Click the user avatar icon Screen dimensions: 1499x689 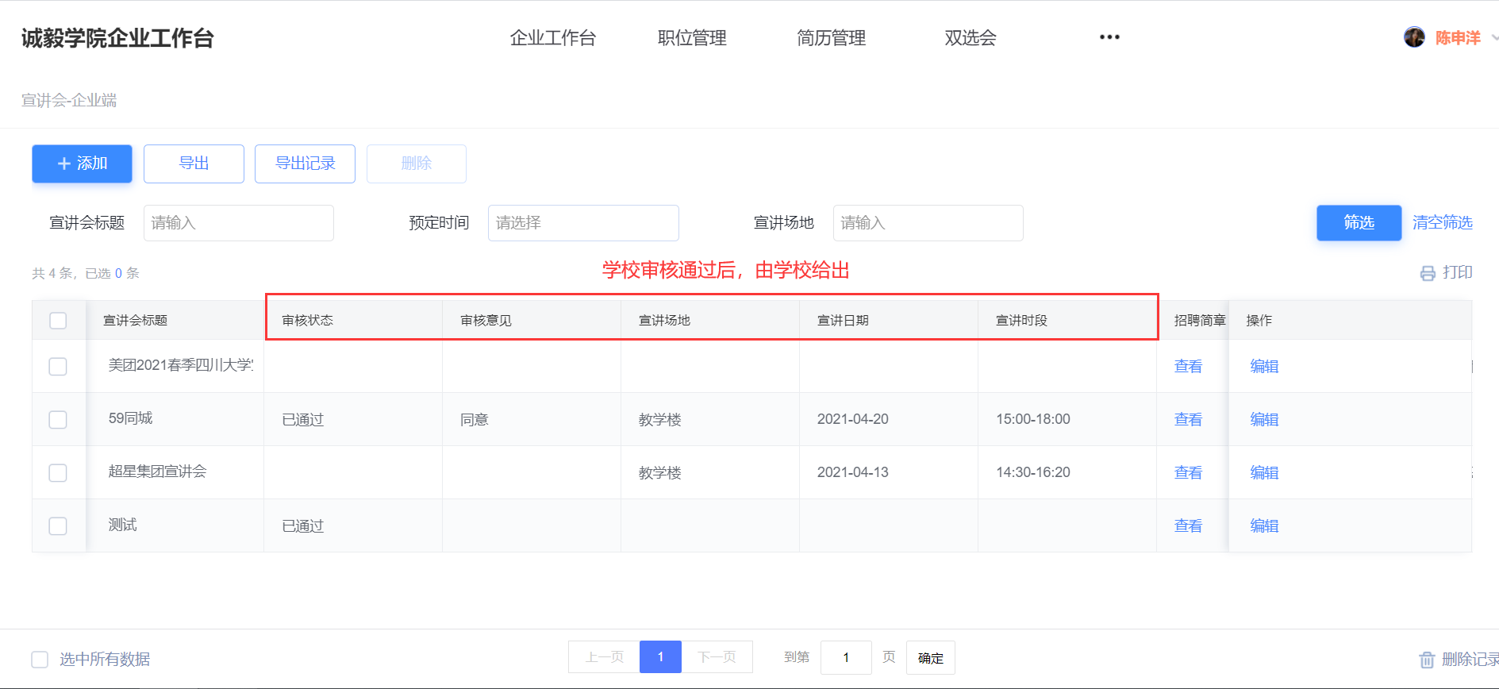pos(1413,37)
